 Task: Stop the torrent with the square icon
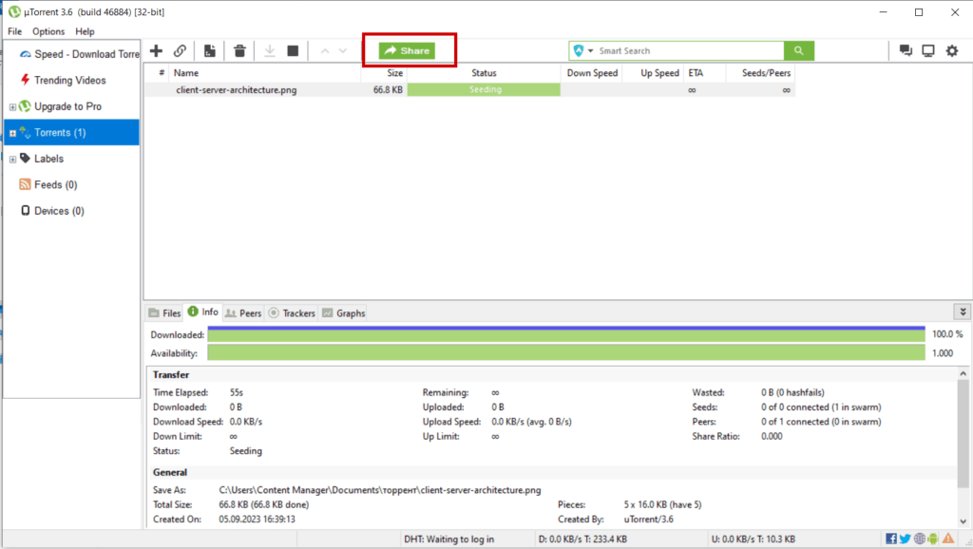(294, 50)
